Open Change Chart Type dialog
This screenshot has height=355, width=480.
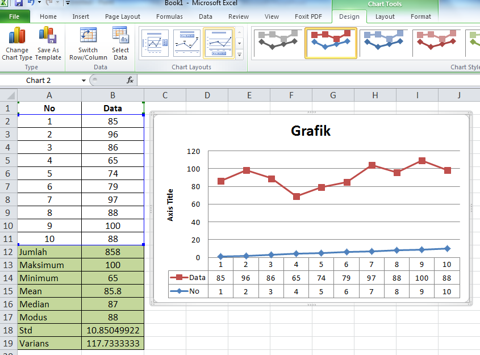point(17,44)
